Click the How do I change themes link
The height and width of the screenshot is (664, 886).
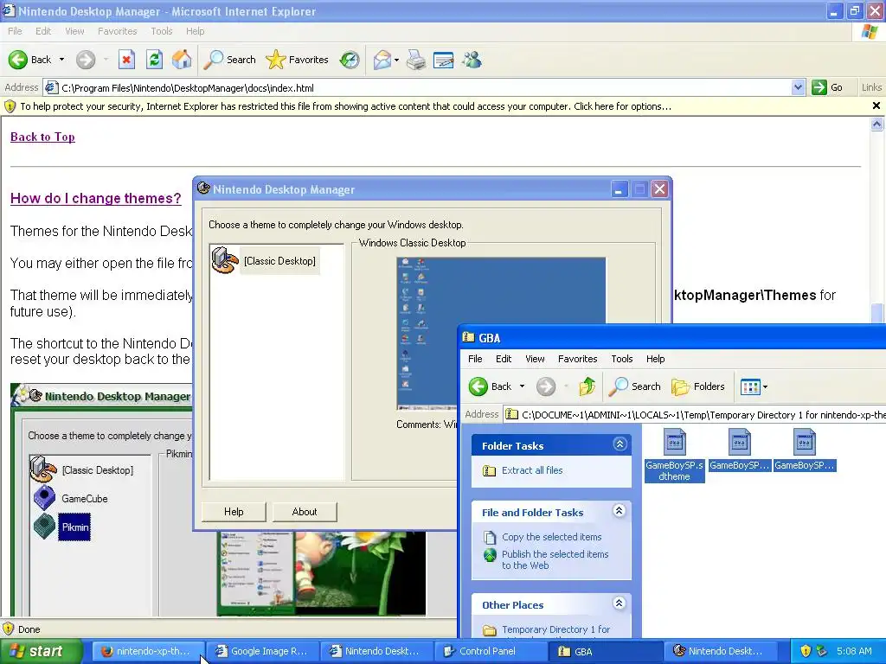coord(95,198)
